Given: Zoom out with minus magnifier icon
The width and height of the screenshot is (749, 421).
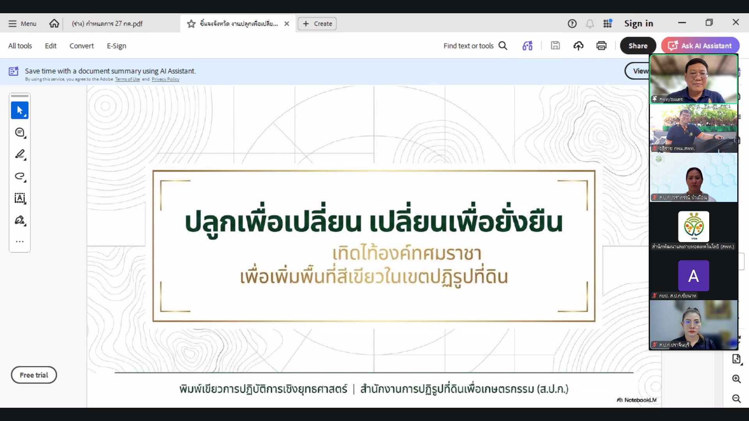Looking at the screenshot, I should pyautogui.click(x=737, y=399).
